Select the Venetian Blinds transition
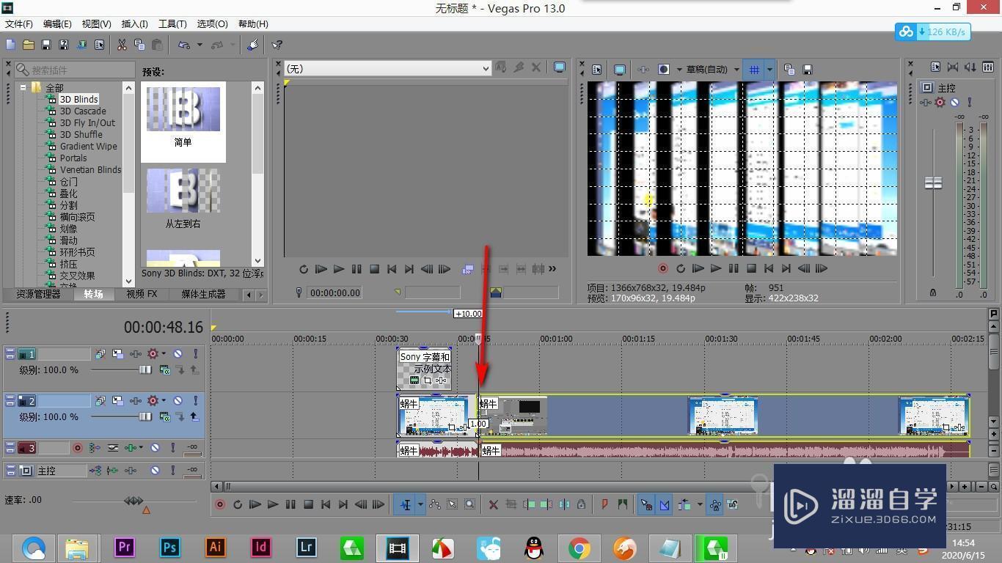This screenshot has height=563, width=1002. (x=90, y=169)
